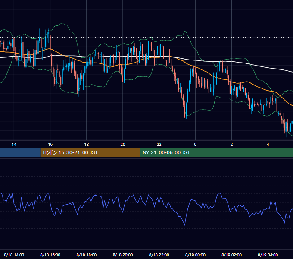Click the 16 hour axis label
This screenshot has width=293, height=259.
[50, 145]
